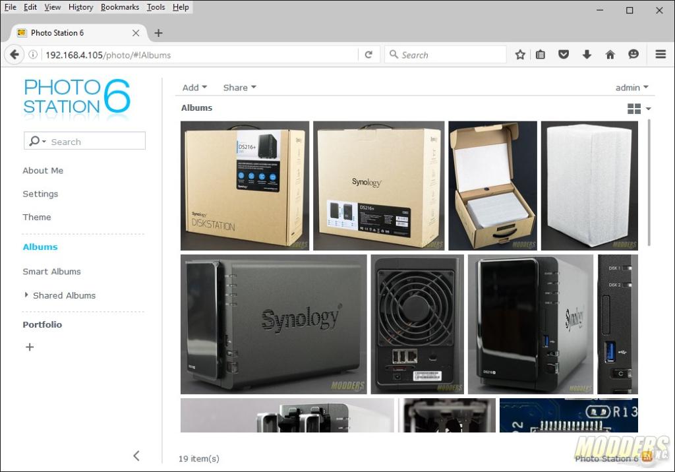Collapse the sidebar with the chevron

point(136,456)
